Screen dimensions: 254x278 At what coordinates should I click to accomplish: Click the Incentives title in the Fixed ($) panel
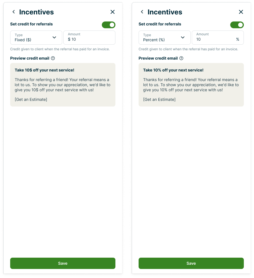[x=36, y=12]
